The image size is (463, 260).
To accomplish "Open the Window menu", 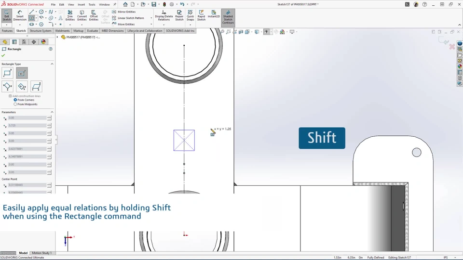I will click(104, 4).
